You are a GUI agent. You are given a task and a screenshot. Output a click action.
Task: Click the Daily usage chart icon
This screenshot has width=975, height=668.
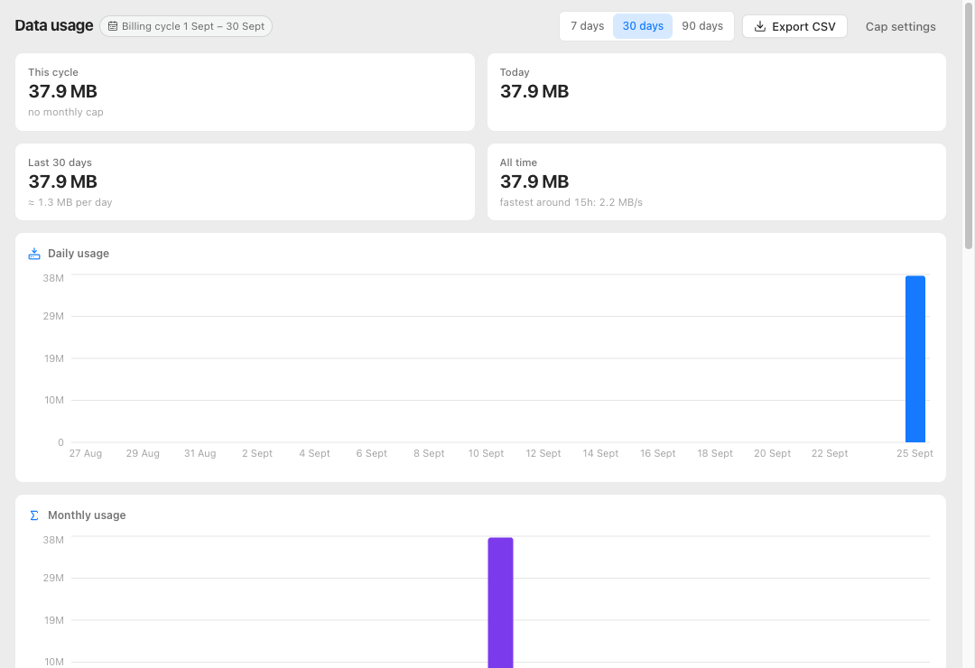(34, 254)
